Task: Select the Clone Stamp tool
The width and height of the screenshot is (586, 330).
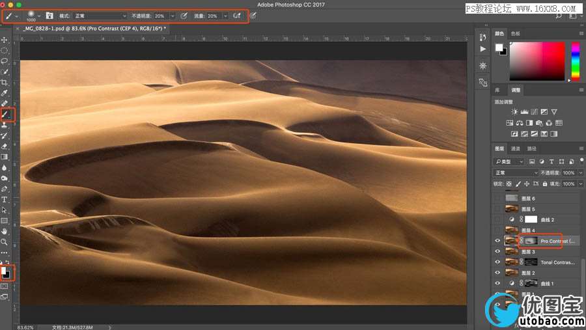Action: click(5, 125)
